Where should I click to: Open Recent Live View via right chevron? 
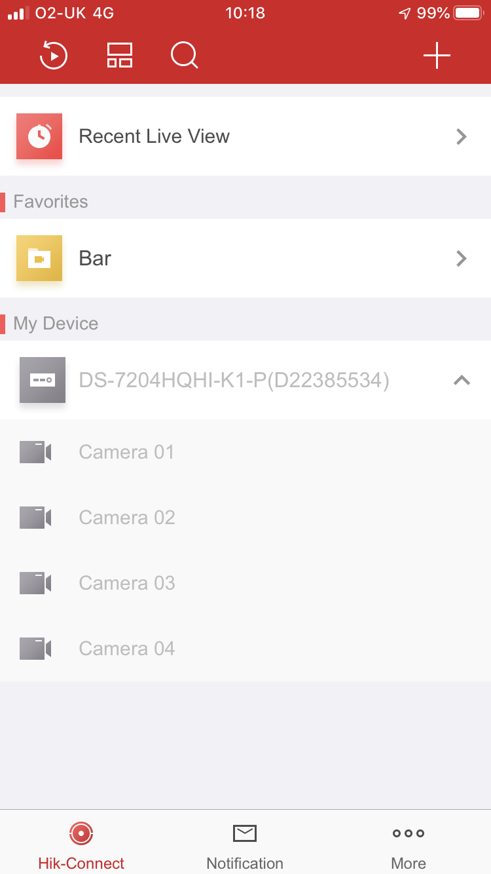click(x=462, y=136)
